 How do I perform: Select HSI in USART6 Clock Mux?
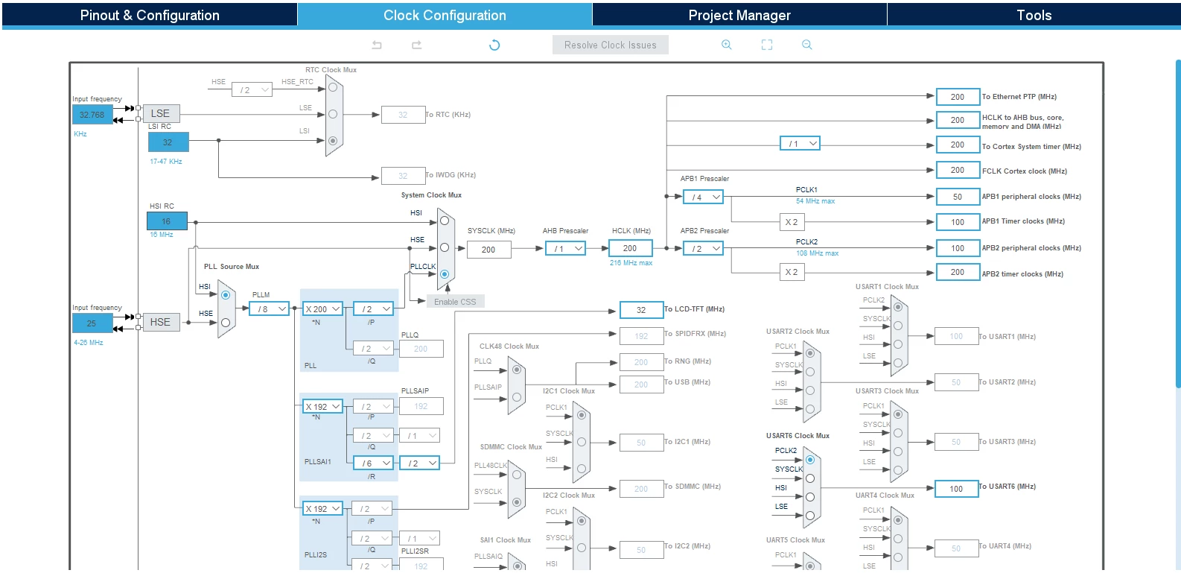tap(810, 497)
